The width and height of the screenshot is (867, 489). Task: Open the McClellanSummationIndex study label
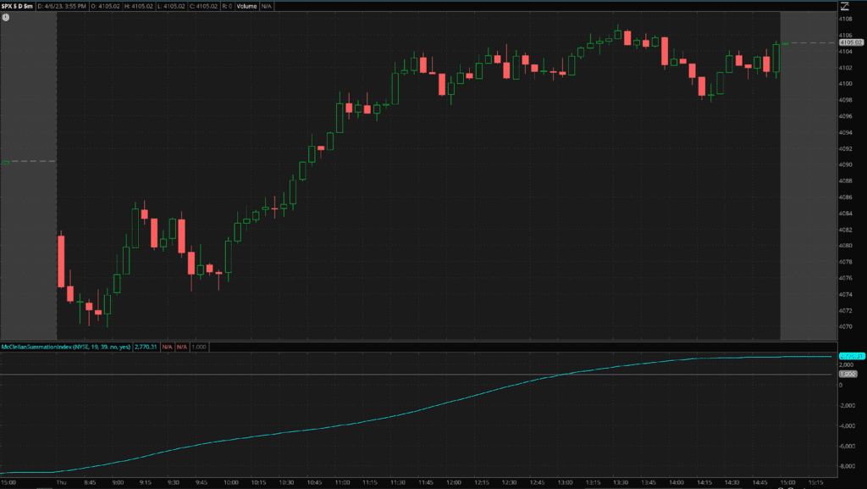pos(64,347)
